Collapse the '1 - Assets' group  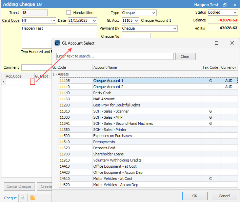pyautogui.click(x=61, y=74)
